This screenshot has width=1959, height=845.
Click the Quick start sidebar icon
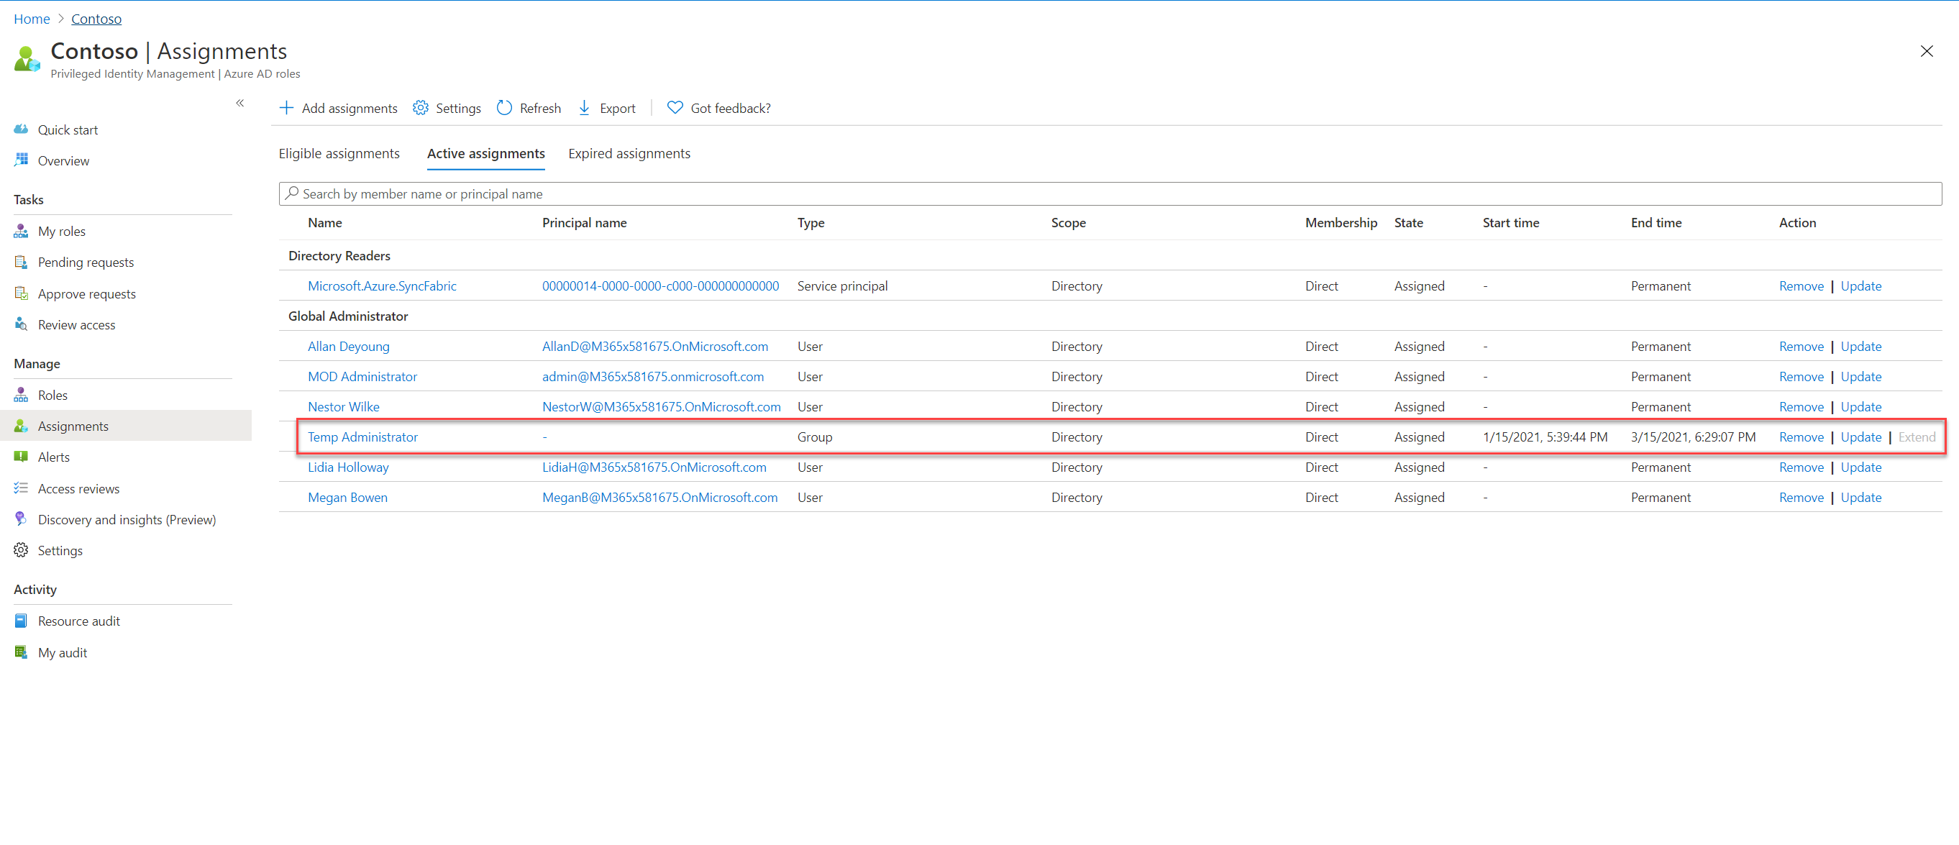tap(22, 129)
